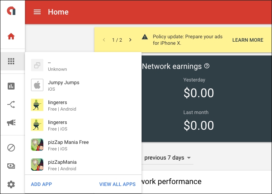Select Jumpy Jumps iOS app
Image resolution: width=272 pixels, height=194 pixels.
[x=63, y=85]
